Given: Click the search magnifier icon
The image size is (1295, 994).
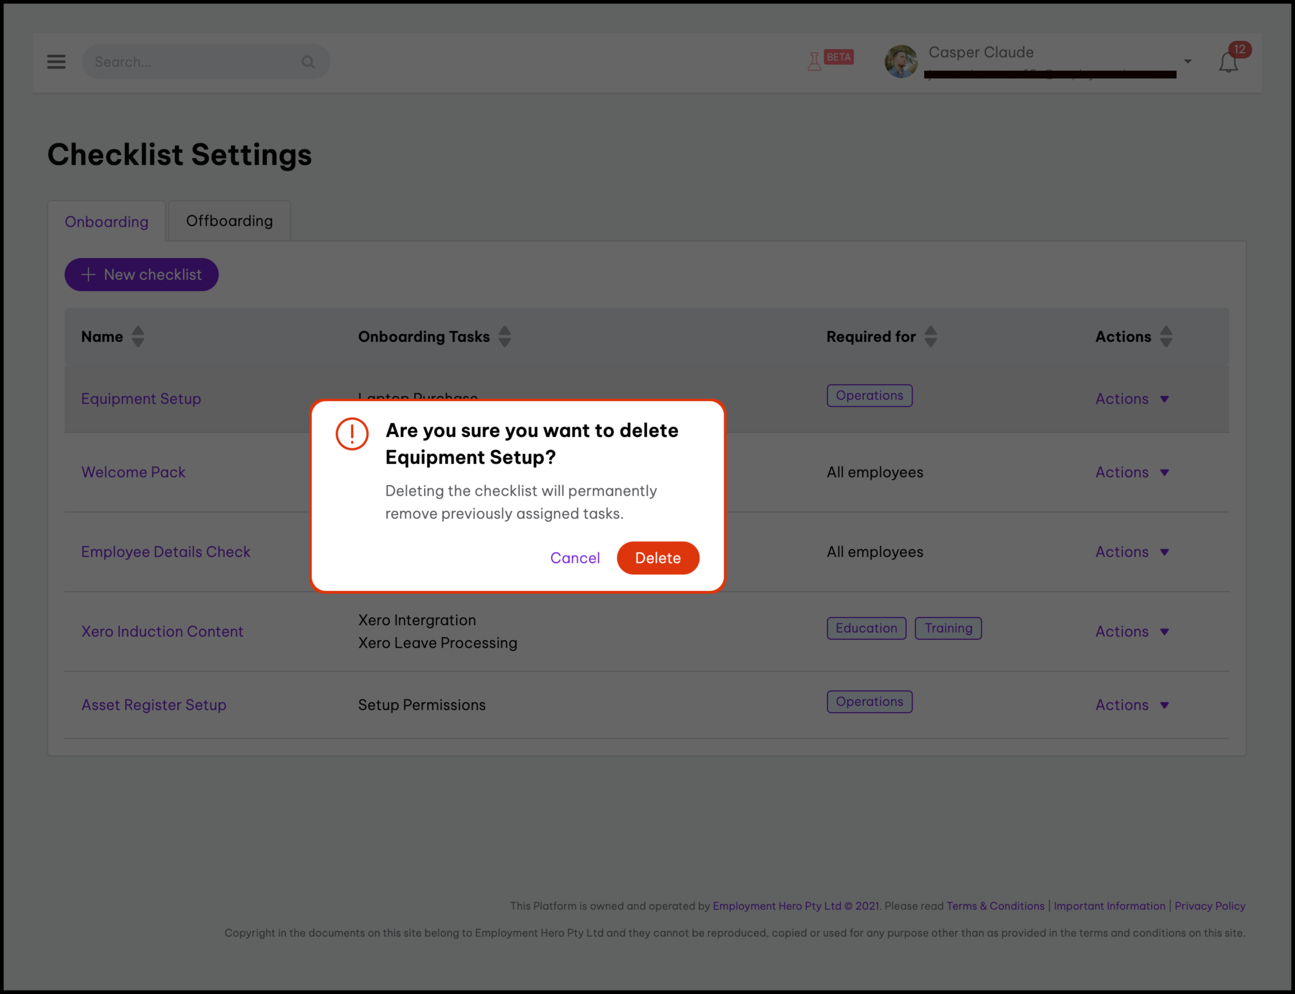Looking at the screenshot, I should point(308,62).
